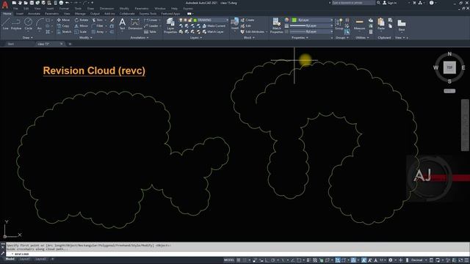Screen dimensions: 470x264
Task: Click the Scale tool
Action: [81, 32]
